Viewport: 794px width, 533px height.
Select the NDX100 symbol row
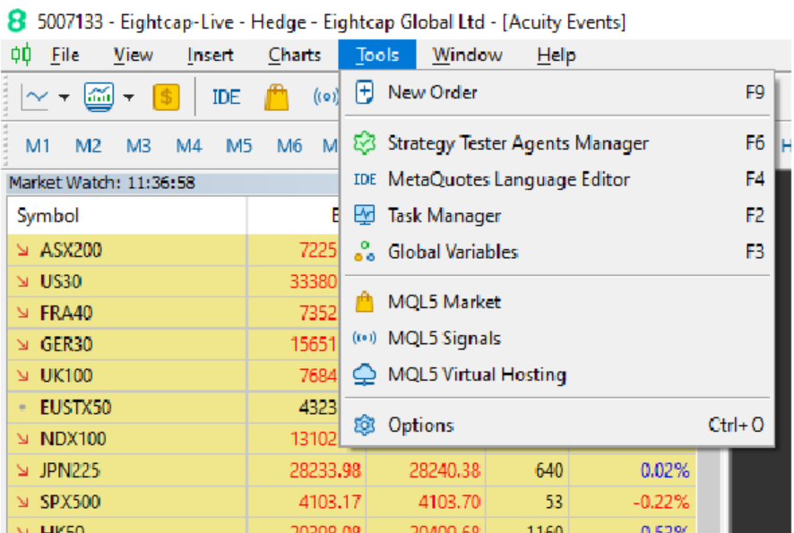point(173,438)
